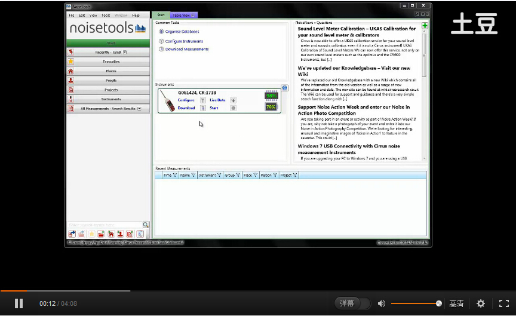Click the Live Data lightbulb icon

[233, 100]
